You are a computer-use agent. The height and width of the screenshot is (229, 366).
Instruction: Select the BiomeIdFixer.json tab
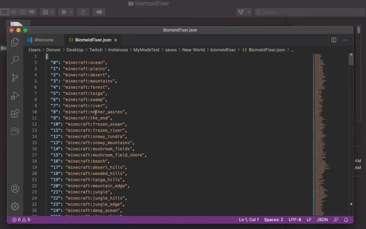click(93, 40)
